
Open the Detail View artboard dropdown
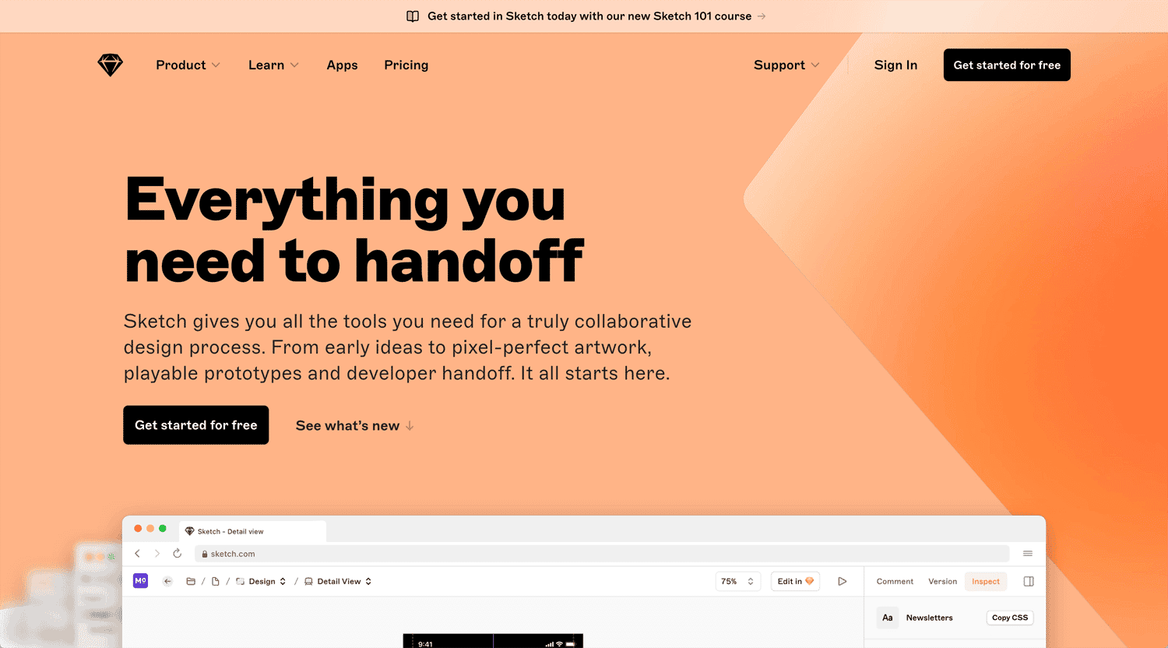pyautogui.click(x=338, y=581)
